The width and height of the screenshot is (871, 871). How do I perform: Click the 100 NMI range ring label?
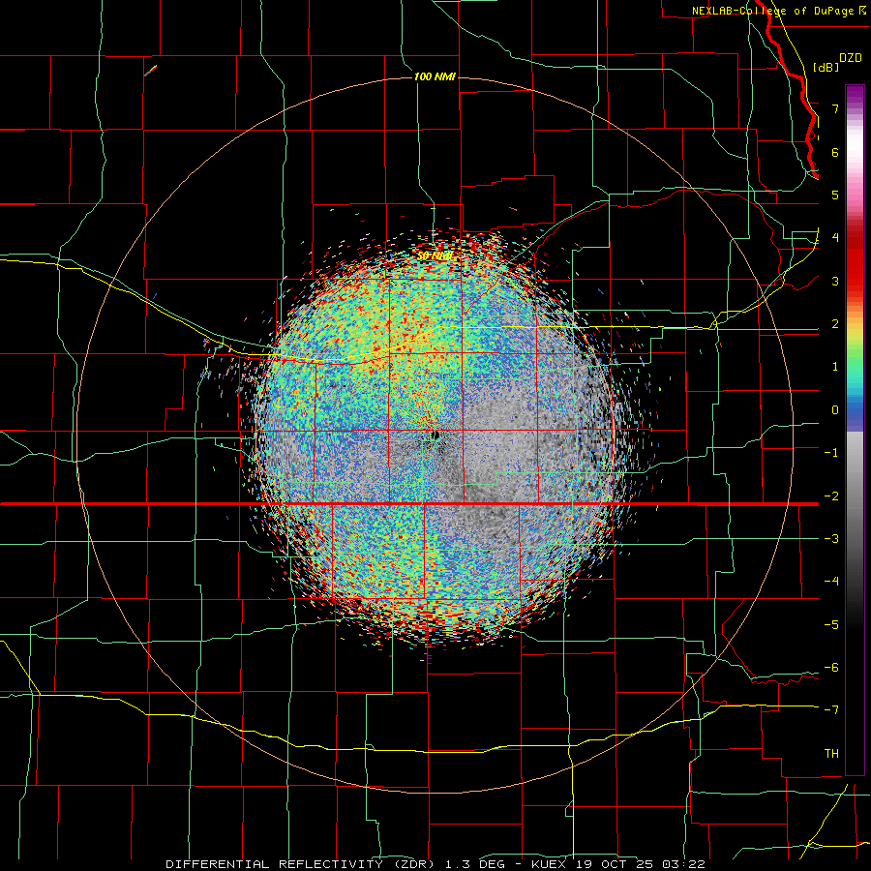435,76
